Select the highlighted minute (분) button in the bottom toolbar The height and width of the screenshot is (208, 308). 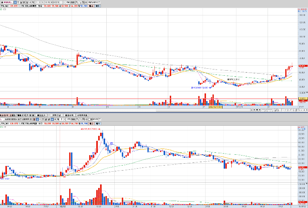point(52,119)
